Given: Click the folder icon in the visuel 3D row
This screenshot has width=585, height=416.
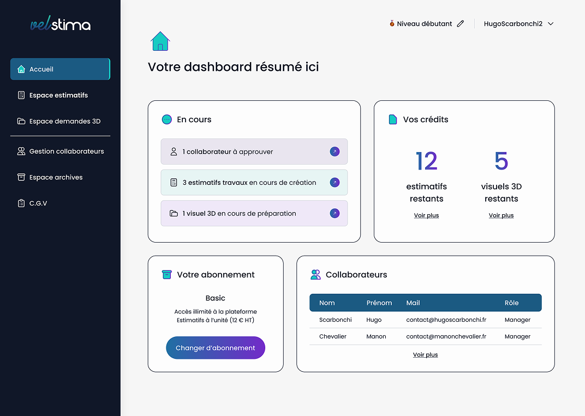Looking at the screenshot, I should point(174,213).
